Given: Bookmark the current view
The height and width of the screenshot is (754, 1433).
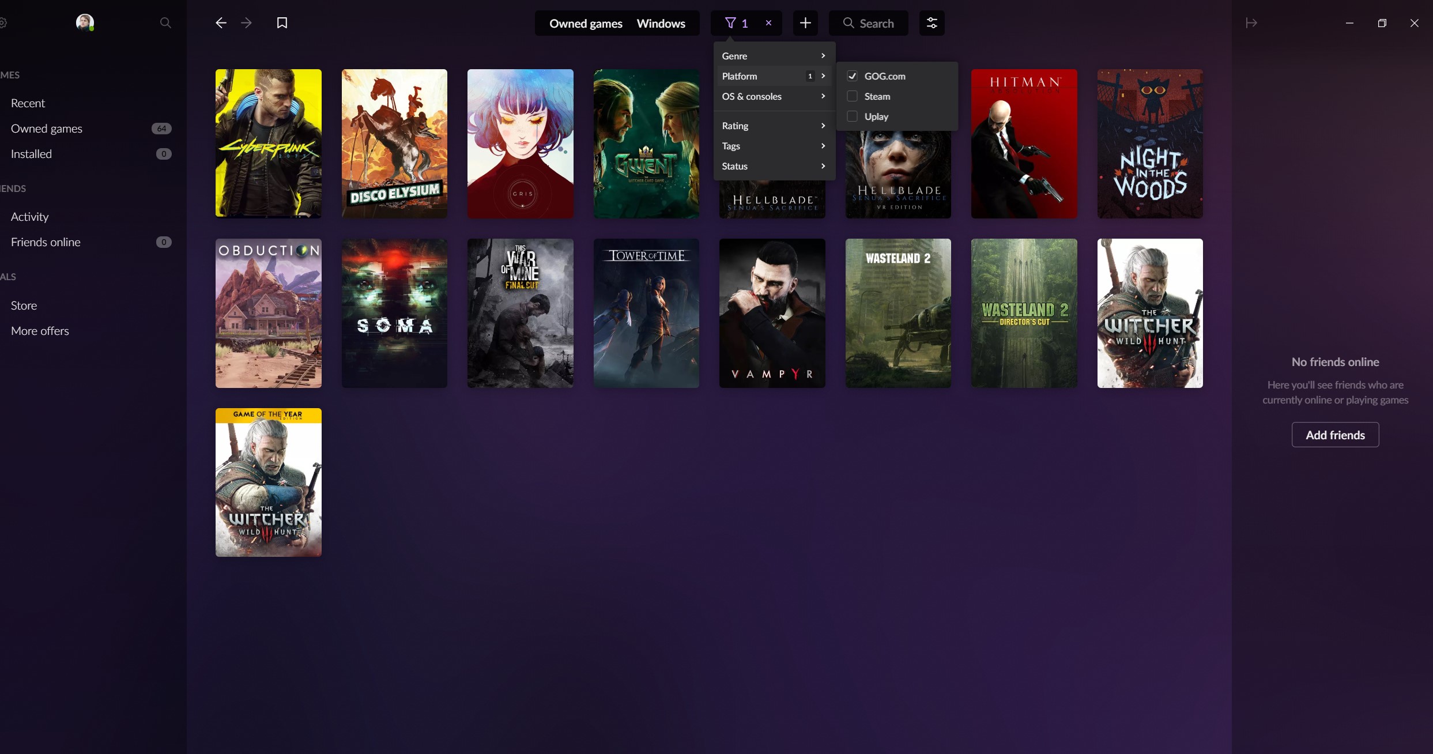Looking at the screenshot, I should [x=282, y=23].
